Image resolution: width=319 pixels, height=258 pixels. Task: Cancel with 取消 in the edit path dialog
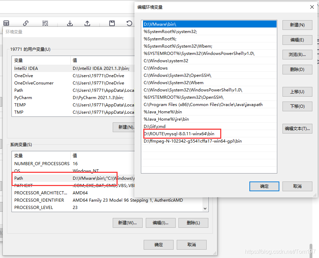pos(297,186)
